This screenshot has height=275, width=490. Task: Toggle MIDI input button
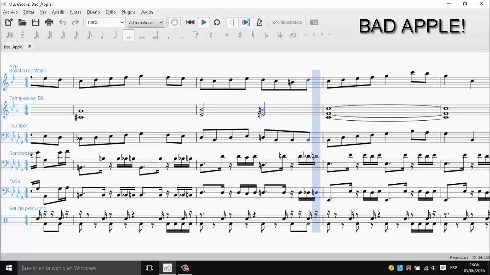point(175,22)
